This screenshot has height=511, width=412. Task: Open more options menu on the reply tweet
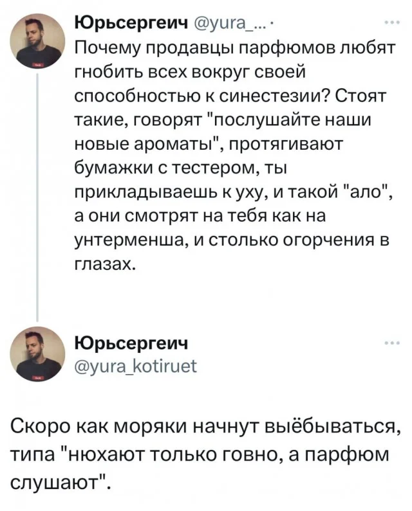tap(391, 344)
